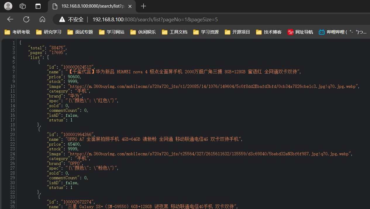Click the price value 65400

point(74,144)
